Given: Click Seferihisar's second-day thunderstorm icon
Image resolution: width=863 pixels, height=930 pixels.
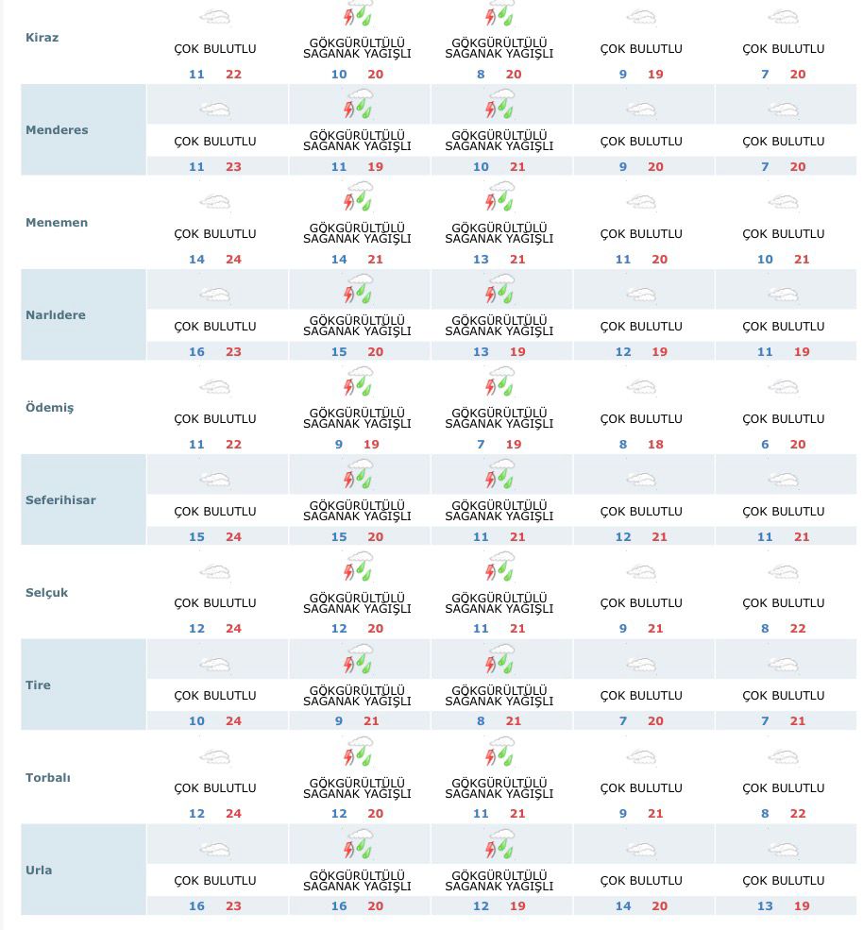Looking at the screenshot, I should click(357, 476).
